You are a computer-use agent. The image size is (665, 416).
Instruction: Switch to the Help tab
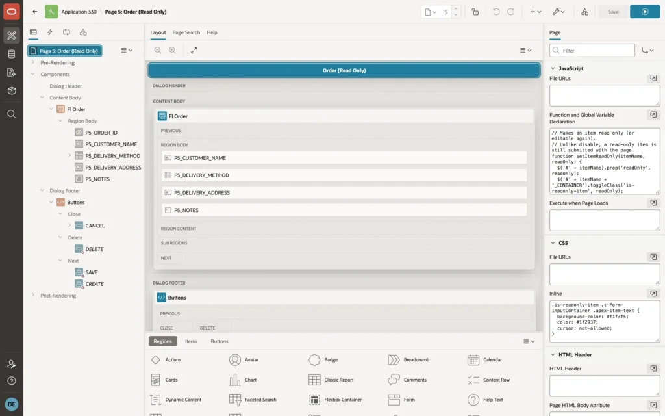212,32
